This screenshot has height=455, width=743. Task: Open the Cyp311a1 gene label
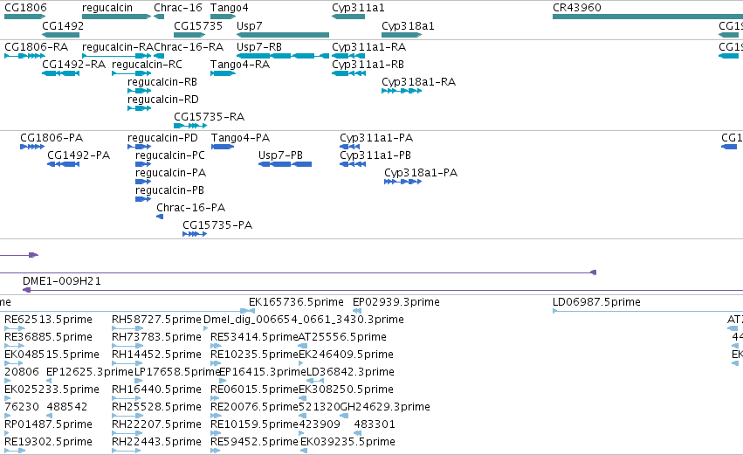tap(358, 8)
